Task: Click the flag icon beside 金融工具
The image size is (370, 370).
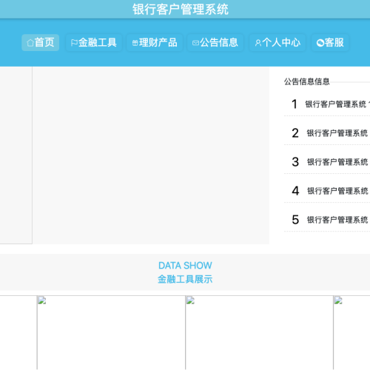Action: point(74,43)
